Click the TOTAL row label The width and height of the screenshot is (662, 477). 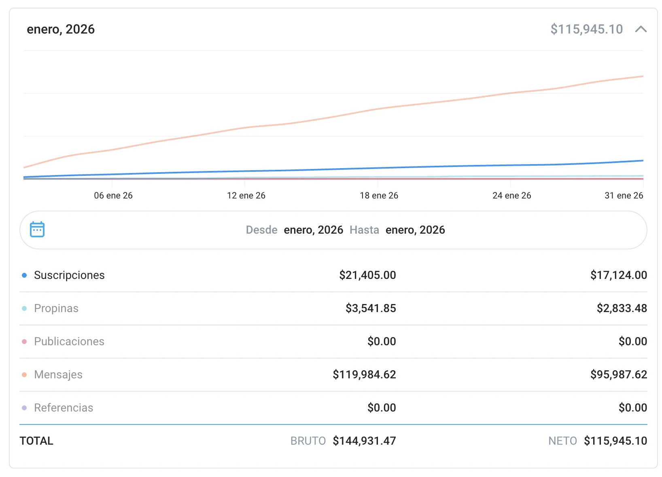36,441
